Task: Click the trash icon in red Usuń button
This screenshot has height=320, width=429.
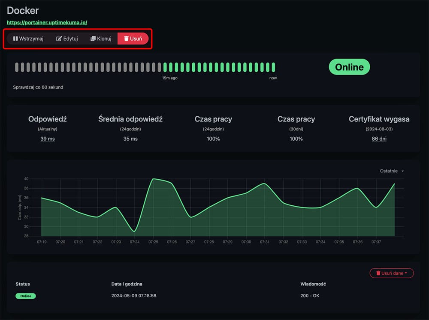Action: 126,39
